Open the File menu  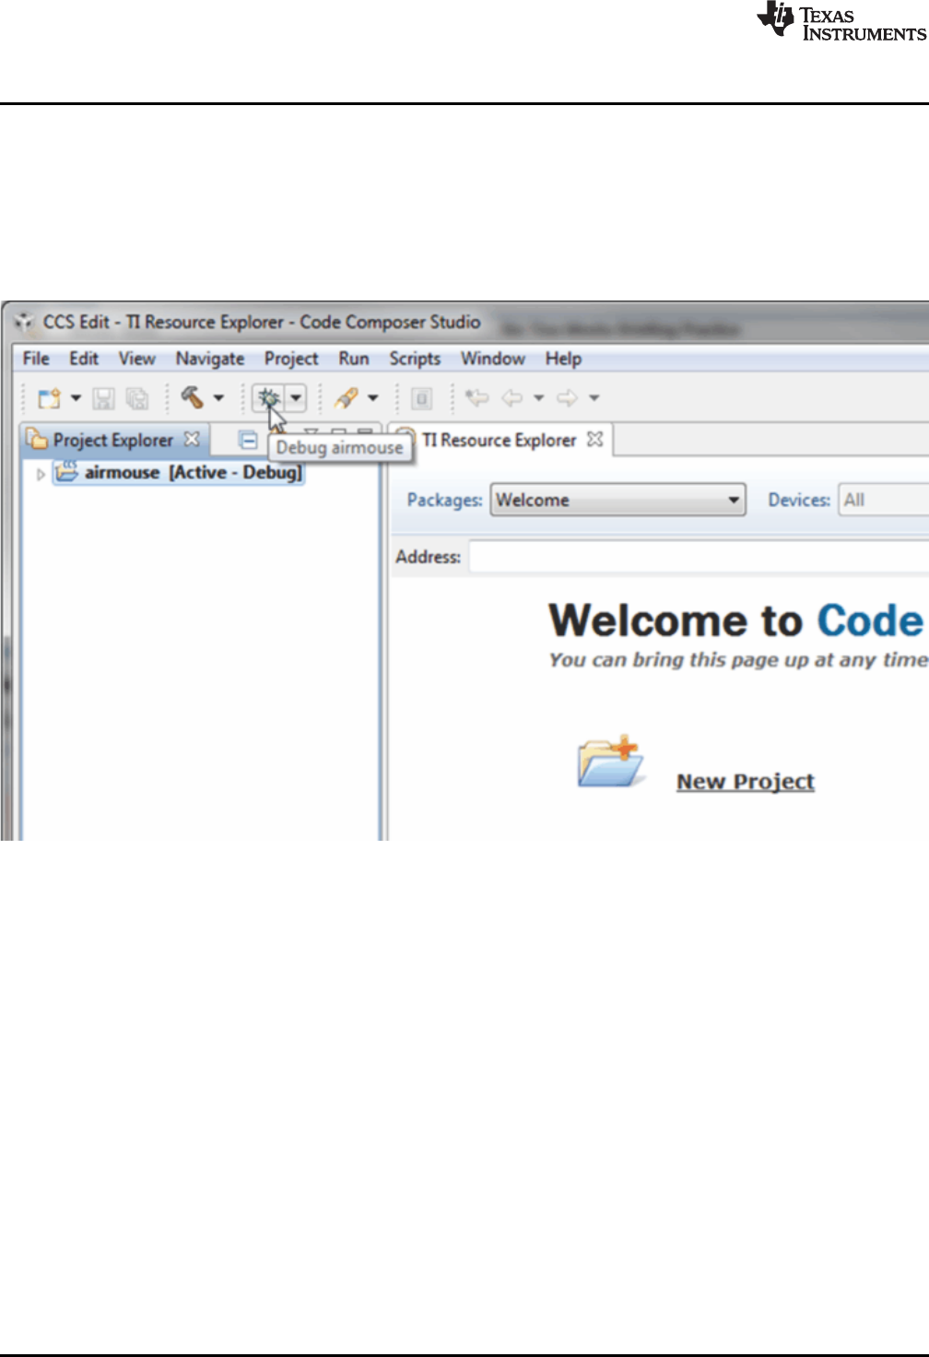click(36, 359)
